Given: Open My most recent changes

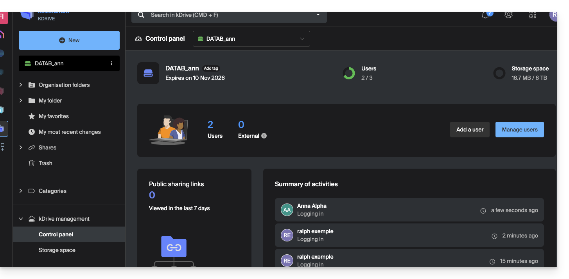Looking at the screenshot, I should point(70,132).
